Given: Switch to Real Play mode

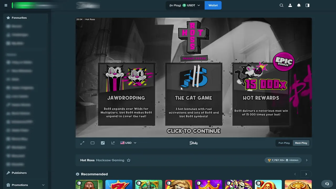Looking at the screenshot, I should (301, 143).
